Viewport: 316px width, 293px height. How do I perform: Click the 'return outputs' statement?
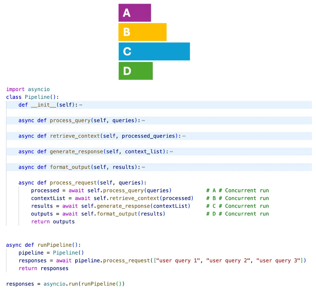click(x=53, y=222)
